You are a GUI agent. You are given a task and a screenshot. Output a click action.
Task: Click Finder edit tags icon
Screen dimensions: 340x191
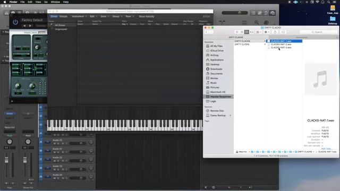[x=283, y=32]
